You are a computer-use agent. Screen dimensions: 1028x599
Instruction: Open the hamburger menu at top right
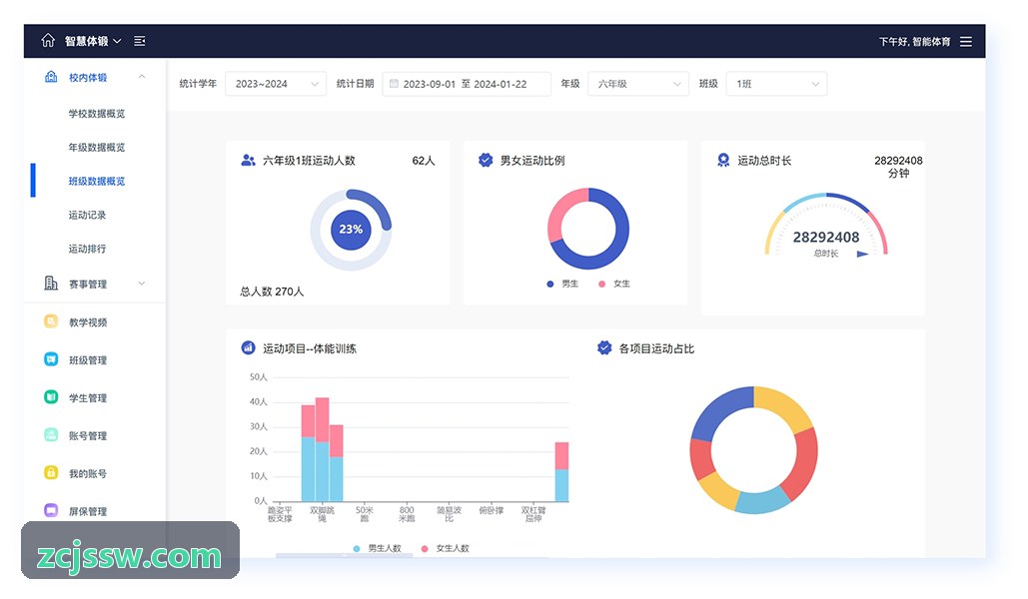point(966,41)
